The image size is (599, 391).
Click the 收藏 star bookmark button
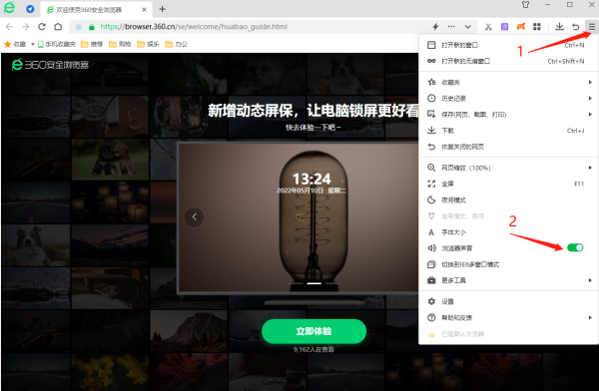(x=15, y=44)
